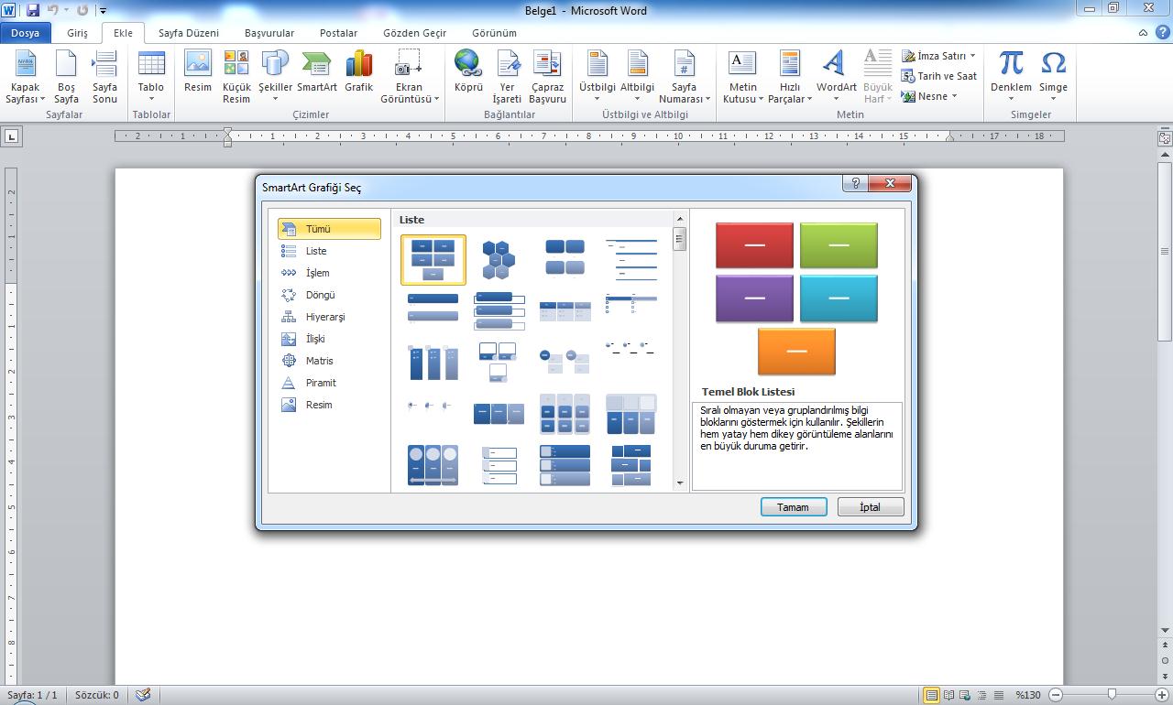Image resolution: width=1173 pixels, height=705 pixels.
Task: Switch to Draft view in status bar
Action: click(999, 695)
